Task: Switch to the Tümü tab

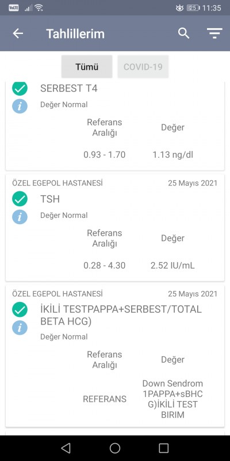Action: tap(87, 67)
